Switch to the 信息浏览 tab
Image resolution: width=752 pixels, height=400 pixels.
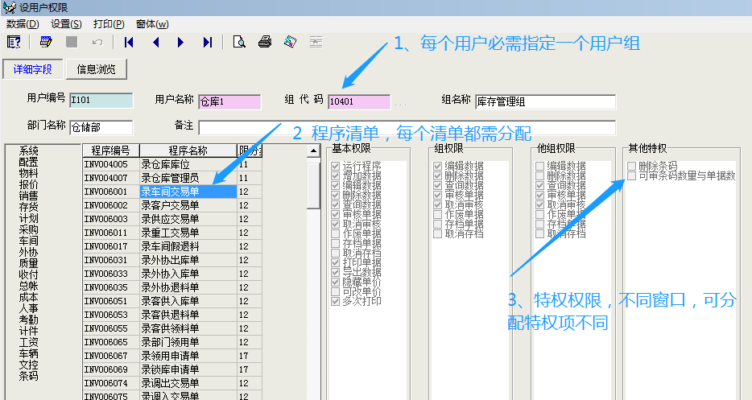point(96,69)
